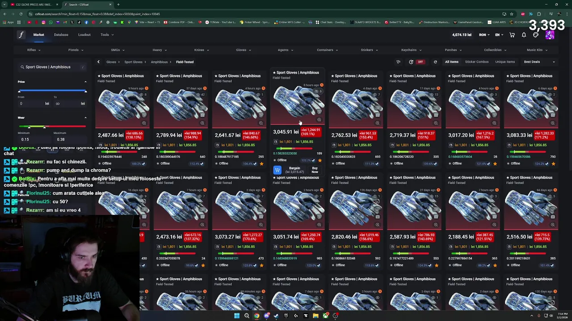
Task: Click the Steam price badge 106.4%
Action: tap(249, 164)
